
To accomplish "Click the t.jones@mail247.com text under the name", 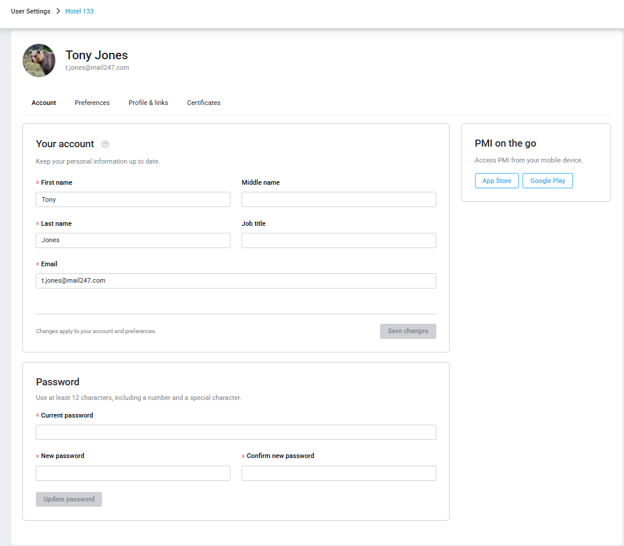I will [97, 67].
